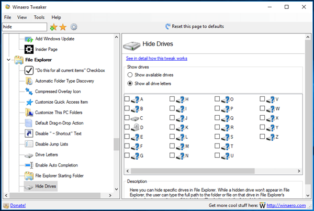
Task: Click the unknown drive icon for letter Z
Action: 271,137
